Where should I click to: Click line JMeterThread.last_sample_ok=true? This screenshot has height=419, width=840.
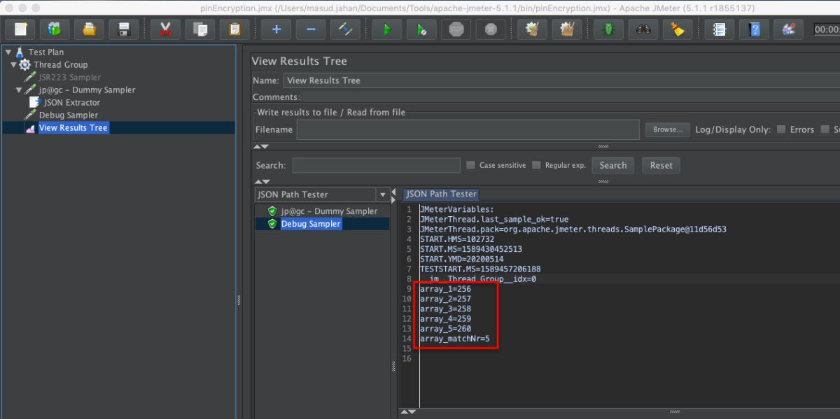pyautogui.click(x=494, y=219)
